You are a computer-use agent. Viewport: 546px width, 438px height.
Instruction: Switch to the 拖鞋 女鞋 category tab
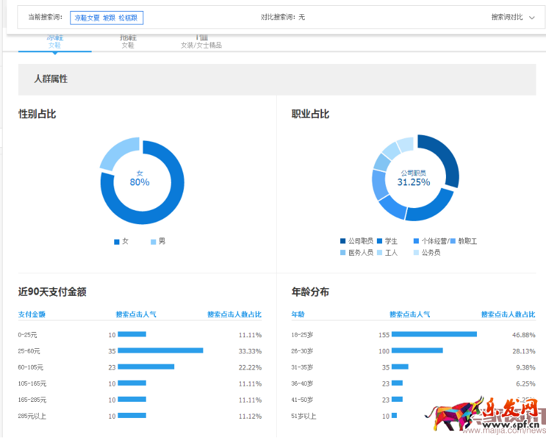pyautogui.click(x=128, y=41)
